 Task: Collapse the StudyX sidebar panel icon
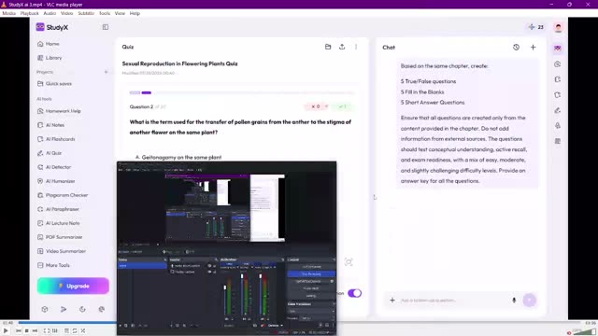coord(106,27)
